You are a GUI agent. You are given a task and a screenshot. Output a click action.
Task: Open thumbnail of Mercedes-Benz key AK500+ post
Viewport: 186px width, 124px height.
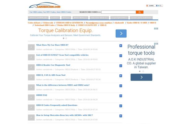coord(31,117)
